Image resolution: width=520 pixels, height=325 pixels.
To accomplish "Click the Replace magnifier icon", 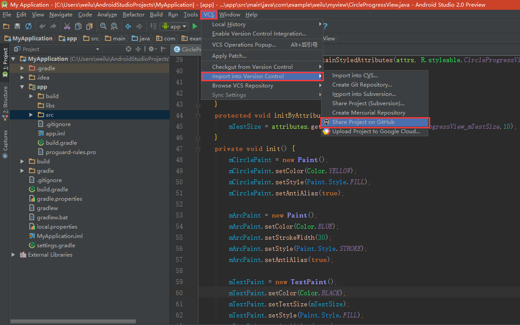I will (114, 26).
